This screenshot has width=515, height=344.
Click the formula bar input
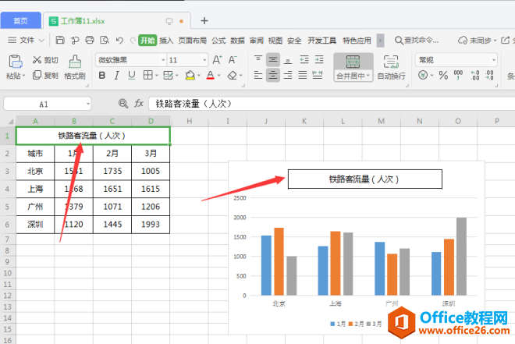[332, 104]
